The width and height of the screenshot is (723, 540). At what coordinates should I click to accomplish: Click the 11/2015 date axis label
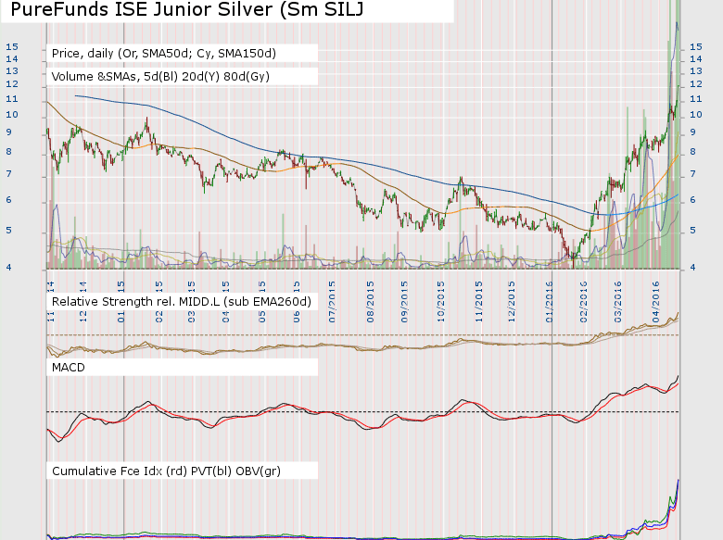(x=479, y=302)
